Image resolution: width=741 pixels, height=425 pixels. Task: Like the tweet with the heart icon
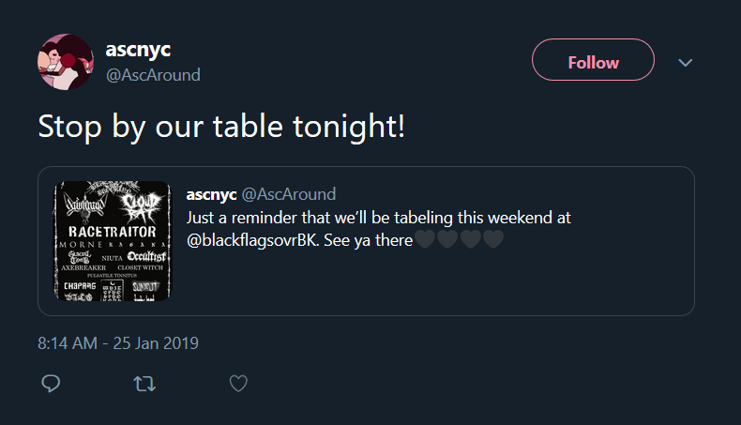click(x=238, y=383)
